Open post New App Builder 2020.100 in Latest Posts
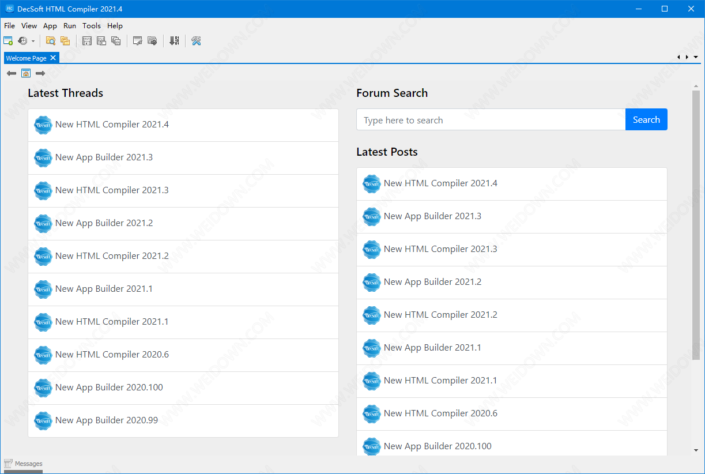 click(512, 443)
